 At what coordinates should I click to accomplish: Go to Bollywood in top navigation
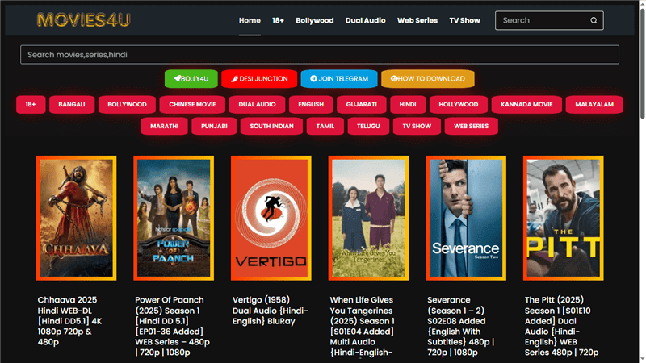point(315,20)
